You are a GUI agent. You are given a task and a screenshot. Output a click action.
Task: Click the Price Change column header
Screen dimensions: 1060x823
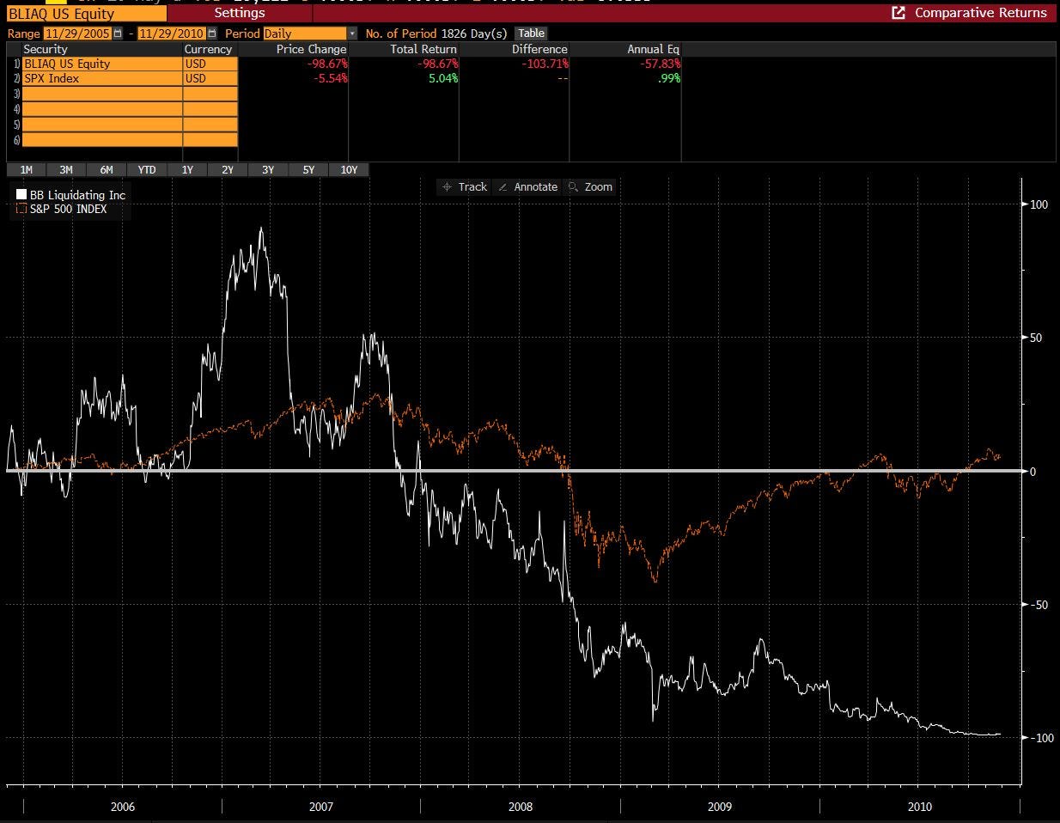point(311,49)
